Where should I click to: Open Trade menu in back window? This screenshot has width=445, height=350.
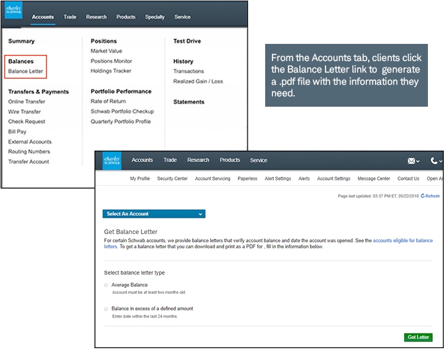(70, 17)
